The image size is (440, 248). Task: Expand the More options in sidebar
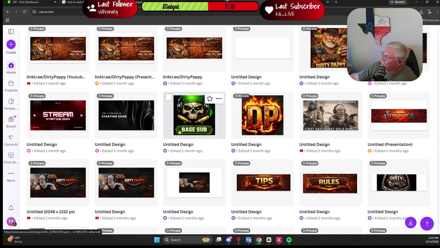11,176
